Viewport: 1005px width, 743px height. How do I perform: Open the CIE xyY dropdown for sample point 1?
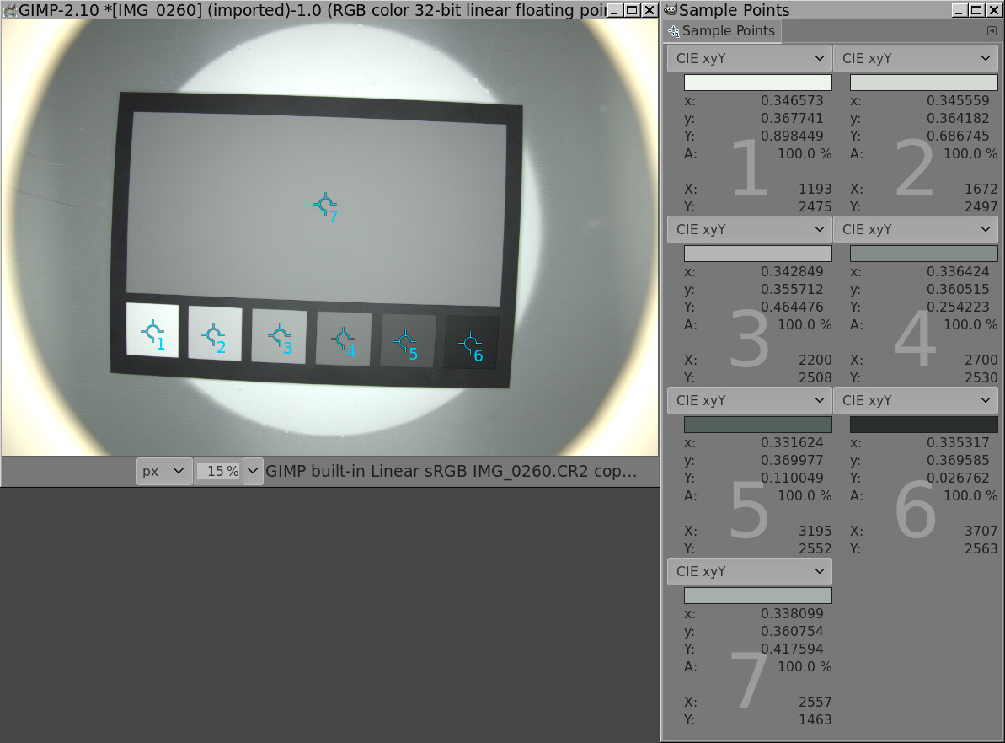[x=749, y=58]
